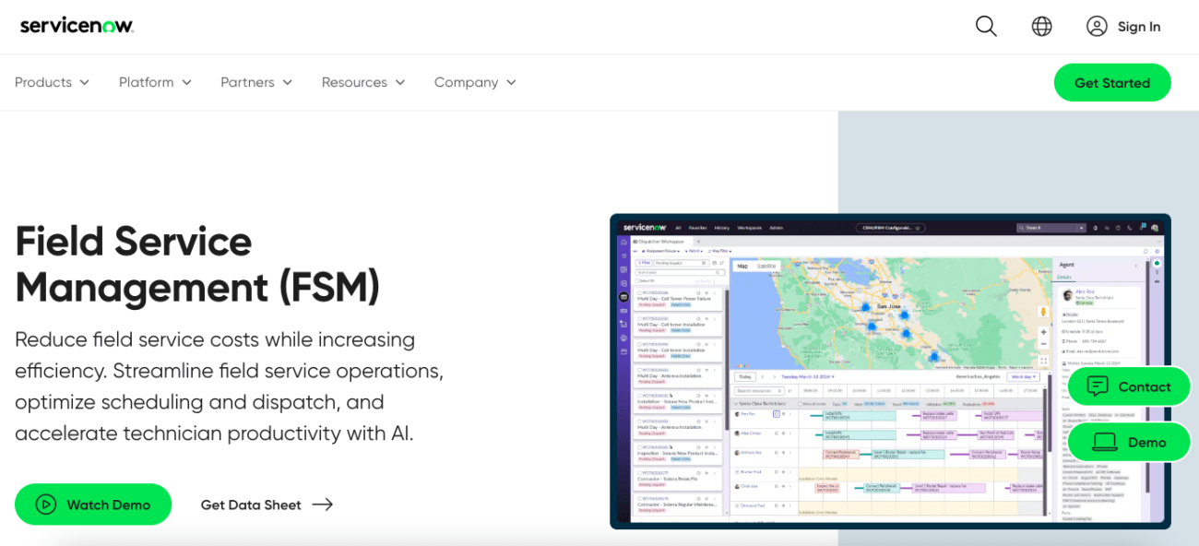Click the paragraph starting 'Reduce field service costs'
This screenshot has width=1199, height=546.
pyautogui.click(x=229, y=386)
